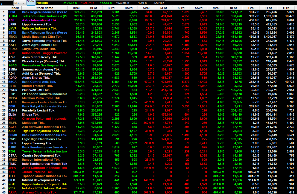Click Multipolar Tbk. stock name
This screenshot has height=194, width=297.
(33, 123)
